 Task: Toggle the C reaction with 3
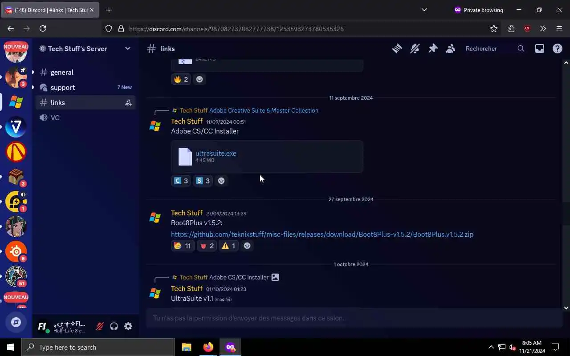click(181, 181)
